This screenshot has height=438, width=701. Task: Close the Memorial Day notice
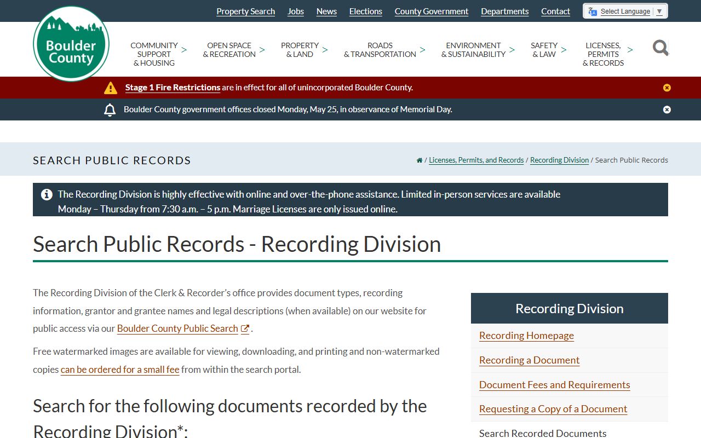click(666, 109)
